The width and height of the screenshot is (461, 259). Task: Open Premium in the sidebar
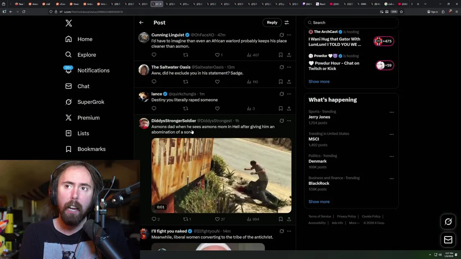click(82, 118)
